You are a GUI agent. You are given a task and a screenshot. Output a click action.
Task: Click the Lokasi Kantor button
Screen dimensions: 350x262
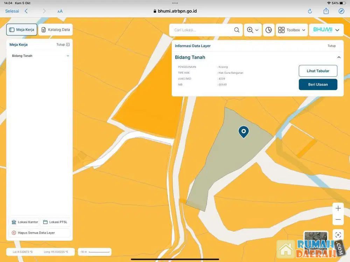pyautogui.click(x=24, y=222)
